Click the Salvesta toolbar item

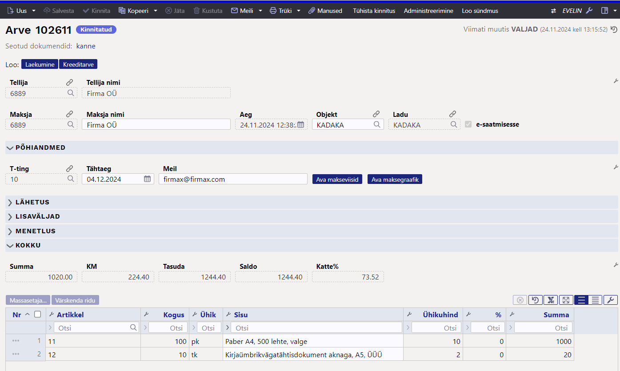coord(59,11)
